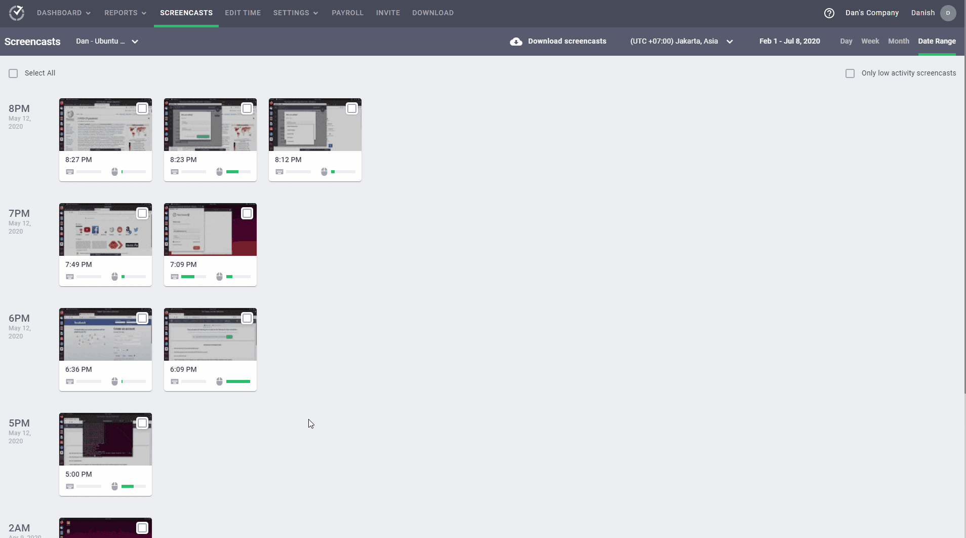This screenshot has height=538, width=966.
Task: Toggle Only low activity screencasts filter
Action: pos(850,73)
